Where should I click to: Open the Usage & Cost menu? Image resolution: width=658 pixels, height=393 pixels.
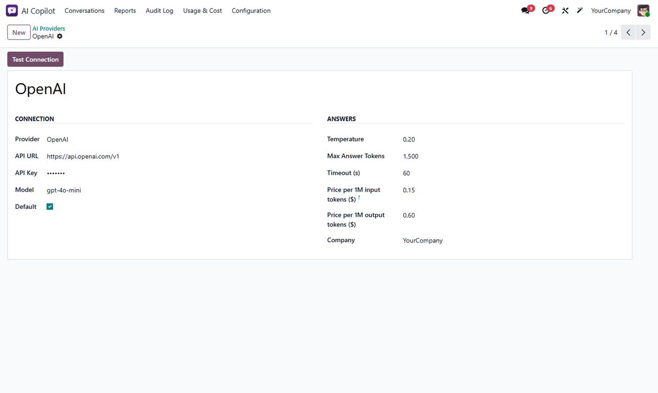click(203, 10)
